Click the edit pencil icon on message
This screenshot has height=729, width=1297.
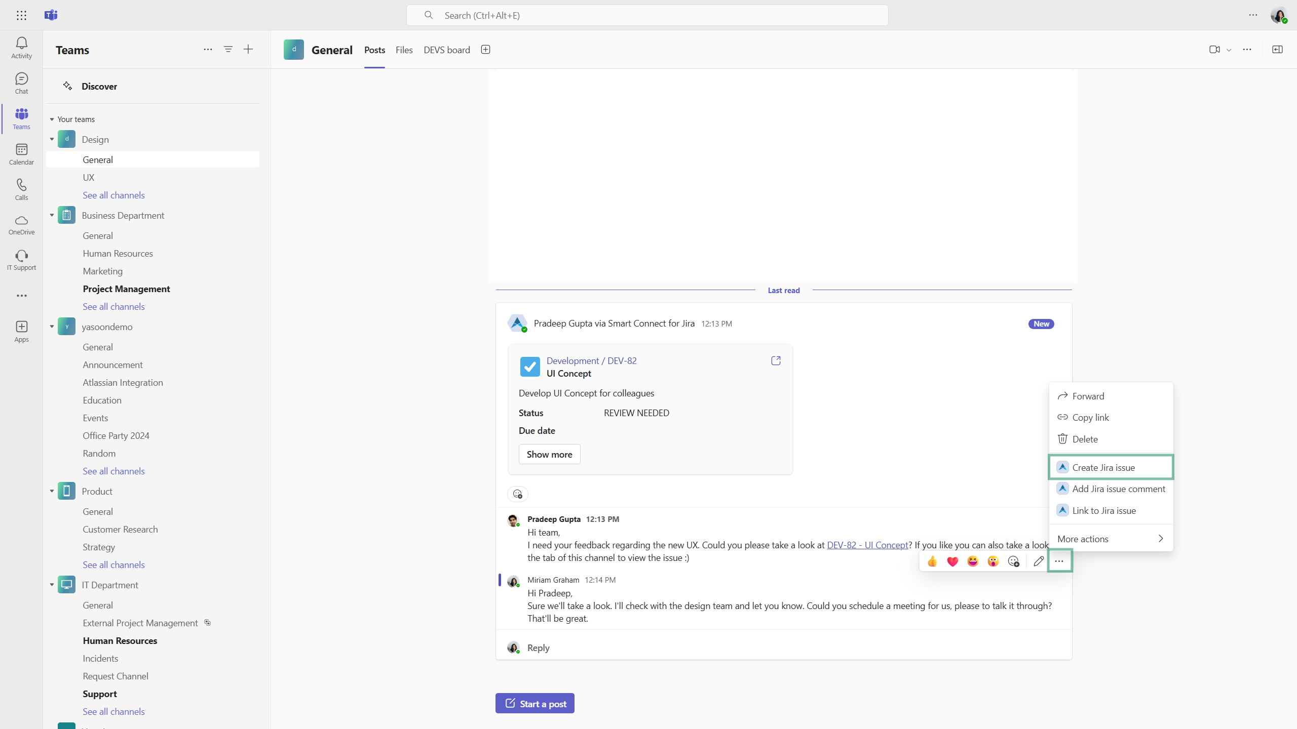click(1038, 561)
